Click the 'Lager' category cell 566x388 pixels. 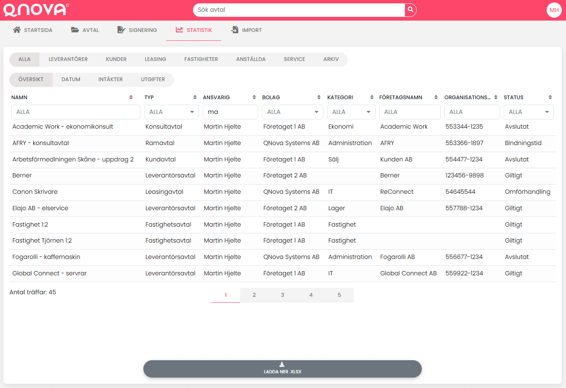(336, 209)
